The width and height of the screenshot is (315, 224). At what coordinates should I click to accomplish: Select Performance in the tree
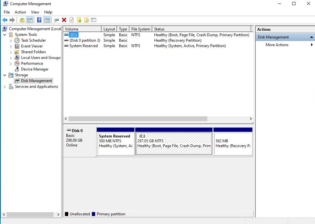pos(32,63)
